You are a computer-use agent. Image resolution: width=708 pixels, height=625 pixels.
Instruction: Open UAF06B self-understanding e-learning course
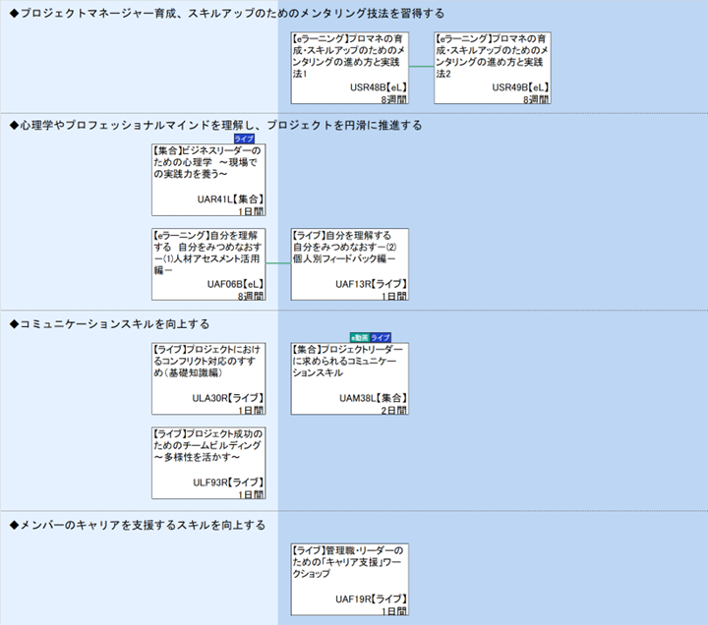tap(208, 264)
